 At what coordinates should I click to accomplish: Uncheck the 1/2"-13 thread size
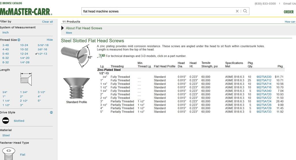[41, 54]
